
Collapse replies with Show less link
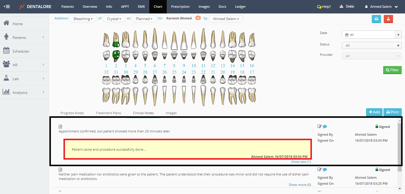click(x=301, y=162)
